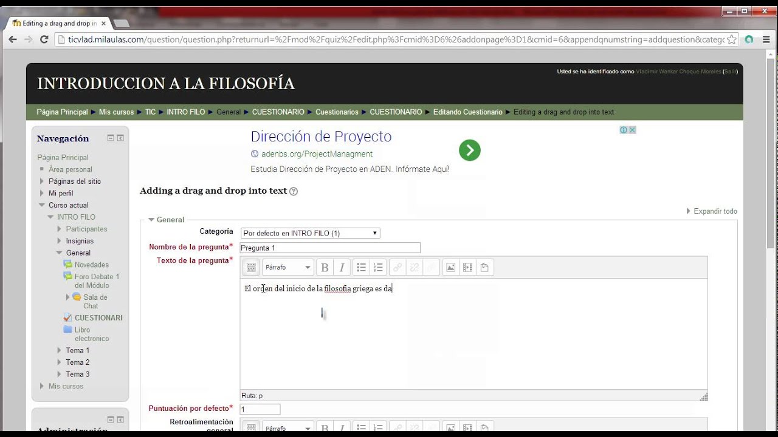Insert image via editor toolbar icon
Screen dimensions: 778x437
coord(450,267)
